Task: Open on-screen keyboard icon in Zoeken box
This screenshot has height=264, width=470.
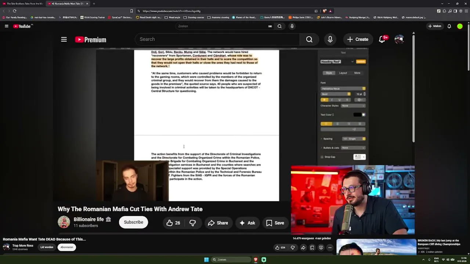Action: [270, 26]
